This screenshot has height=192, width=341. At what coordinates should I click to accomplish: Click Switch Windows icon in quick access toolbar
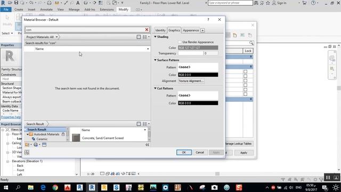click(115, 3)
